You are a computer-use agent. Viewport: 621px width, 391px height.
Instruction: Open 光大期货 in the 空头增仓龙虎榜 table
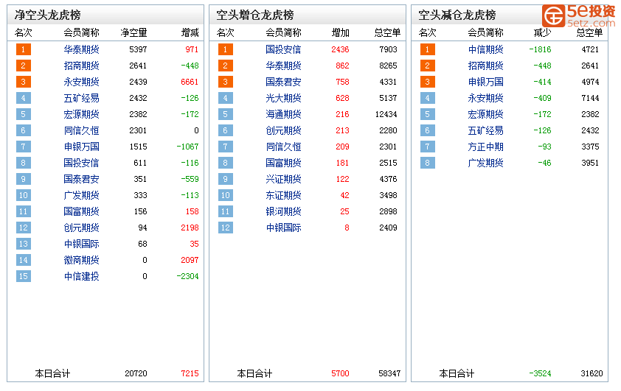(x=283, y=98)
